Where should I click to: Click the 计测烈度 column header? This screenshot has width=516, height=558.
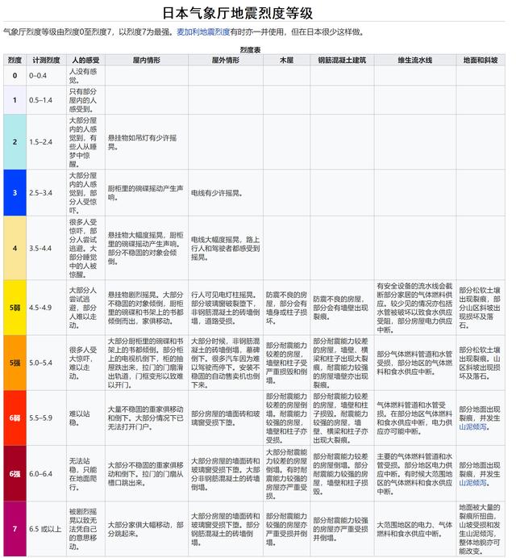(x=46, y=60)
